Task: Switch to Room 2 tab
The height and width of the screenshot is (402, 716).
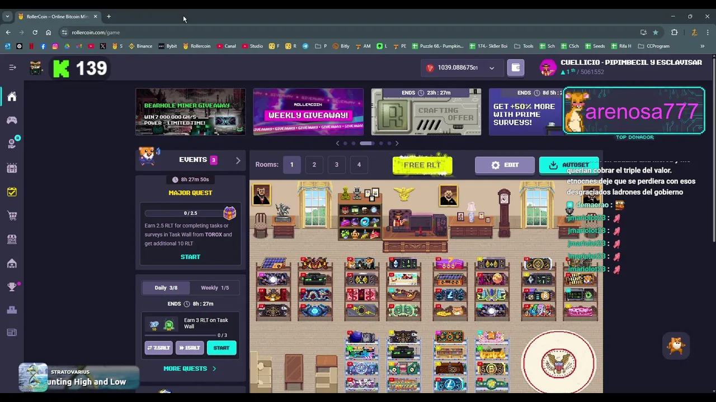Action: click(x=314, y=165)
